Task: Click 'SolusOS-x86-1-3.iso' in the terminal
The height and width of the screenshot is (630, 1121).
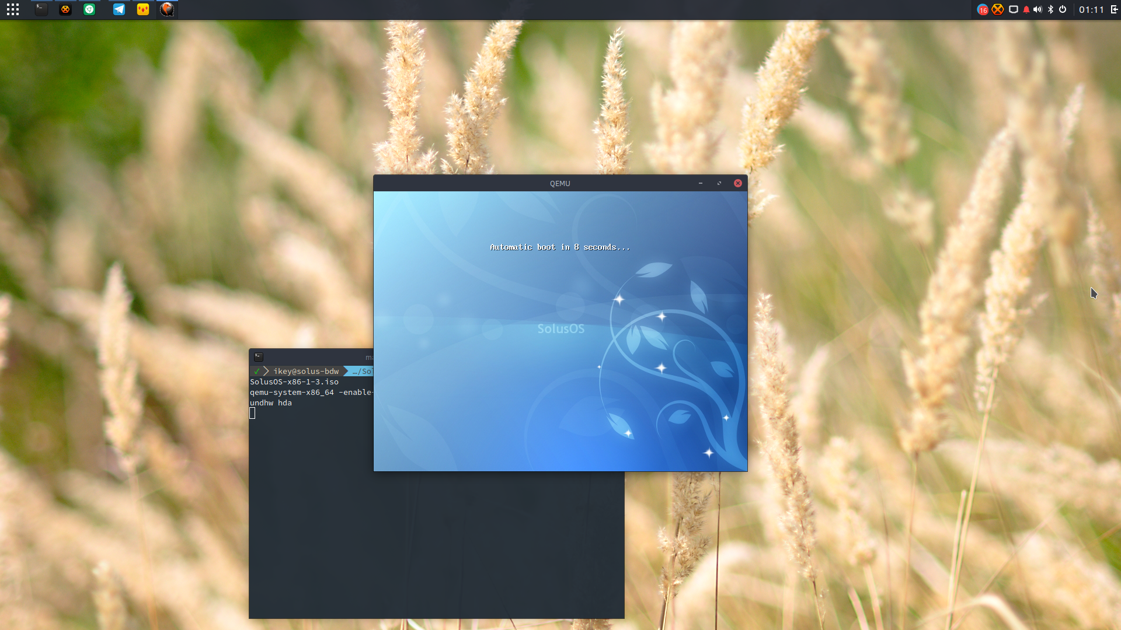Action: click(x=294, y=382)
